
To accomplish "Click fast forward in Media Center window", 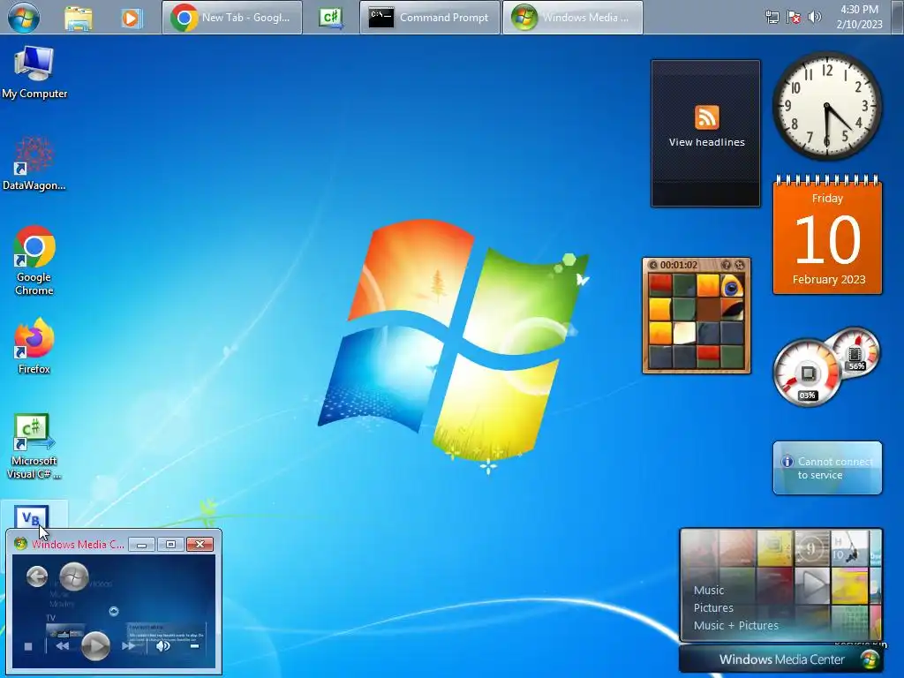I will (x=129, y=646).
